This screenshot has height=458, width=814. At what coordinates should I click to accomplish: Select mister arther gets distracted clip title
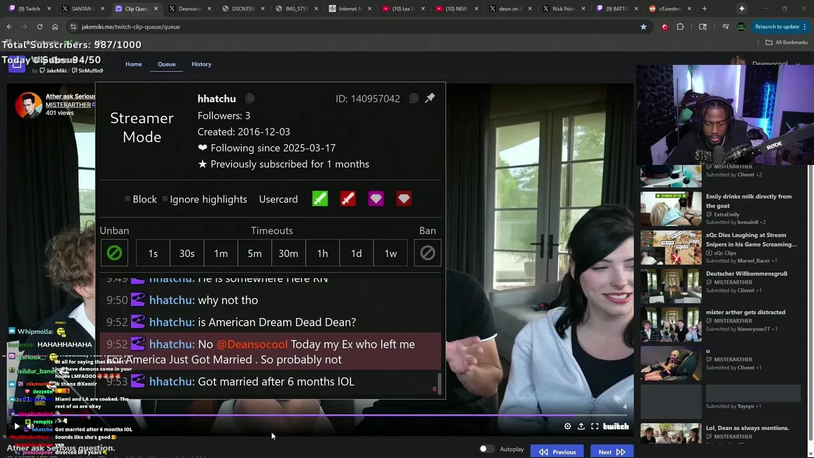tap(745, 312)
